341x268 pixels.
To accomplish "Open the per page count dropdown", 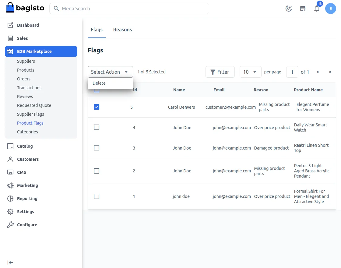I will [250, 72].
